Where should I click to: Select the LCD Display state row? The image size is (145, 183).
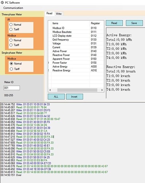(x=76, y=36)
